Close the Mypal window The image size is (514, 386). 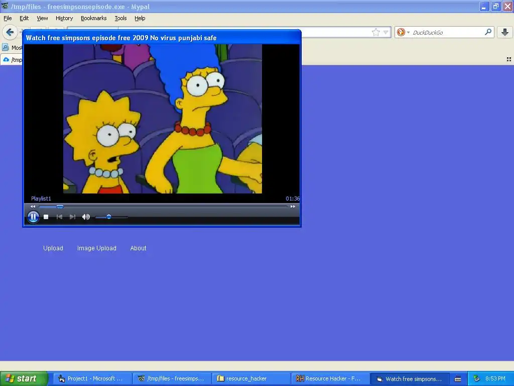[x=508, y=6]
